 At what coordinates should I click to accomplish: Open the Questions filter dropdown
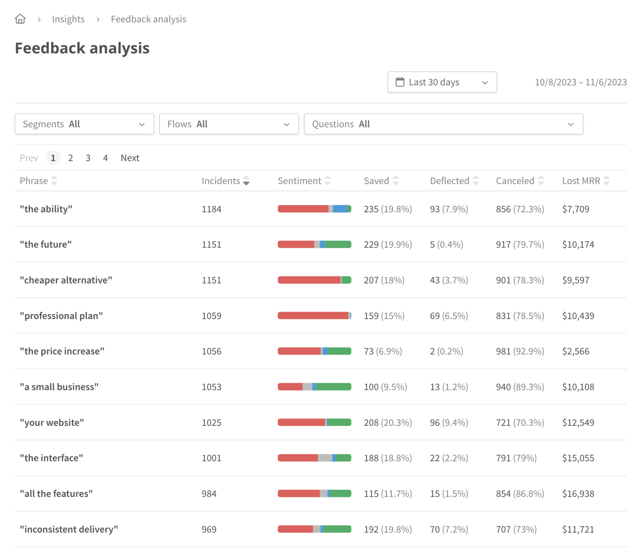pyautogui.click(x=443, y=124)
